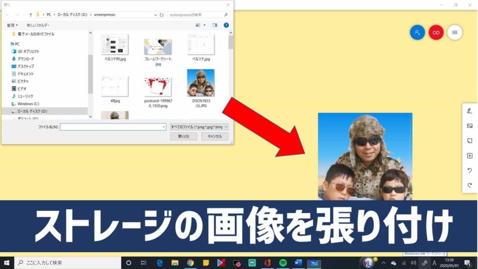Viewport: 478px width, 269px height.
Task: Undo the last Whiteboard action
Action: [470, 170]
